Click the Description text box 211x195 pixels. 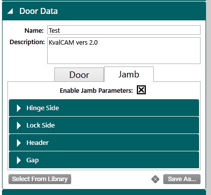[124, 51]
